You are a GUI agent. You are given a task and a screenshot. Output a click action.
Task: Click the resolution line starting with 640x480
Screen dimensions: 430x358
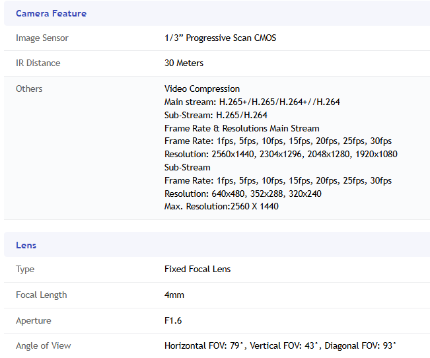(x=244, y=194)
